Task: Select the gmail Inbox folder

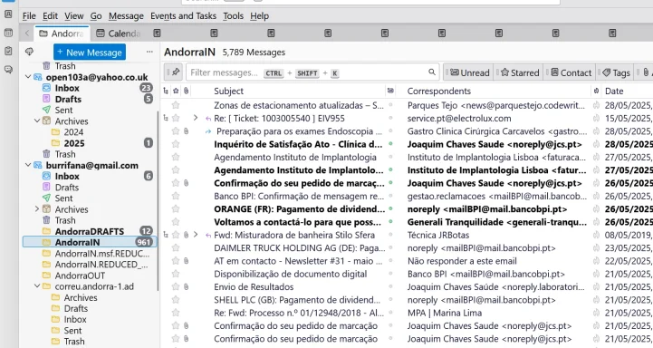Action: click(x=89, y=176)
